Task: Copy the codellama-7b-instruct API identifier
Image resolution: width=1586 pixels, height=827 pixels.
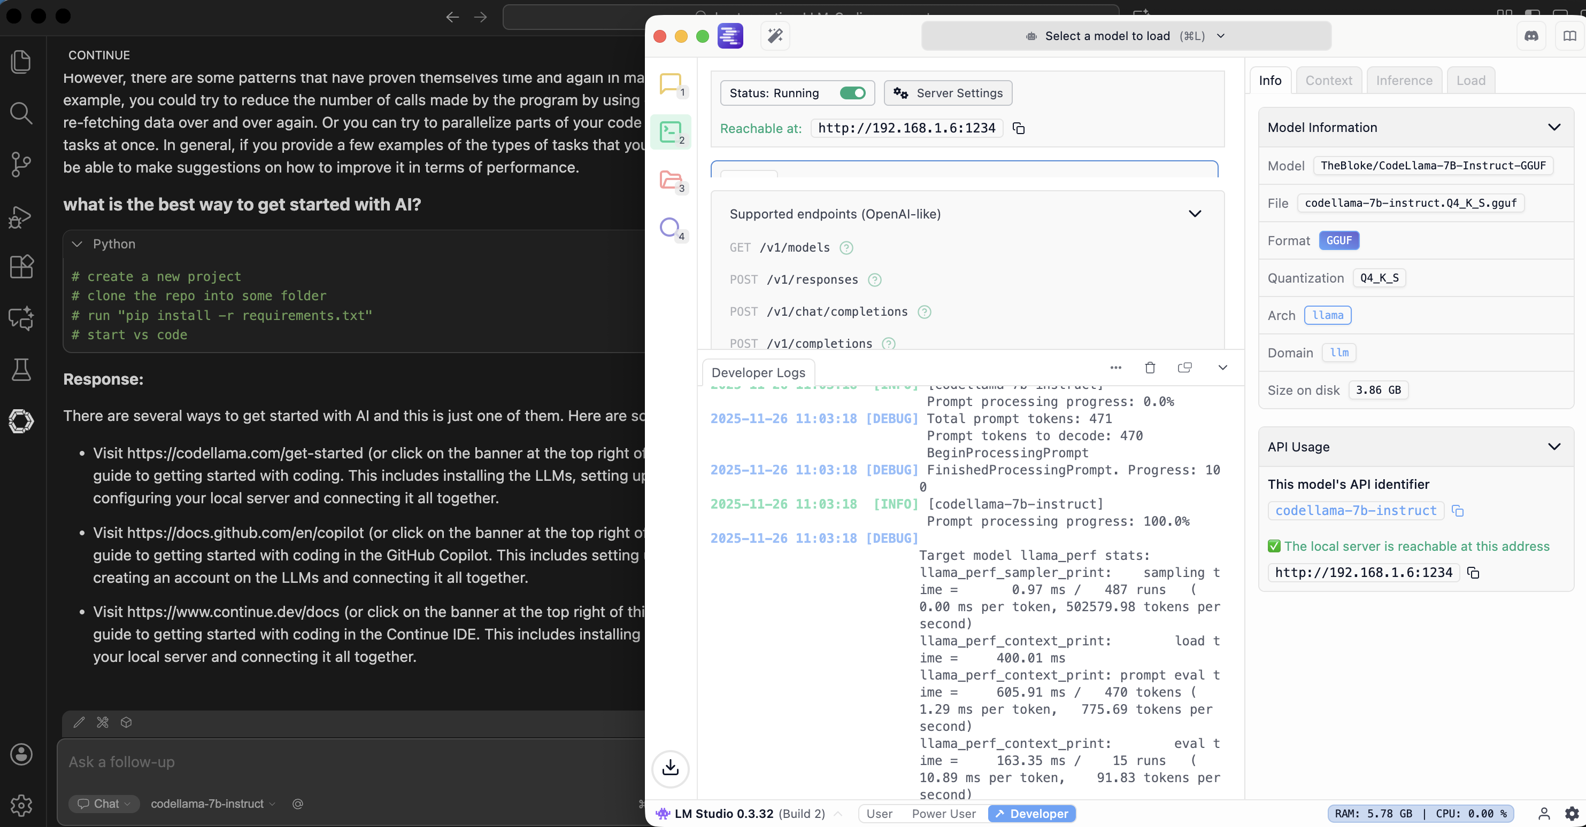Action: click(1457, 511)
